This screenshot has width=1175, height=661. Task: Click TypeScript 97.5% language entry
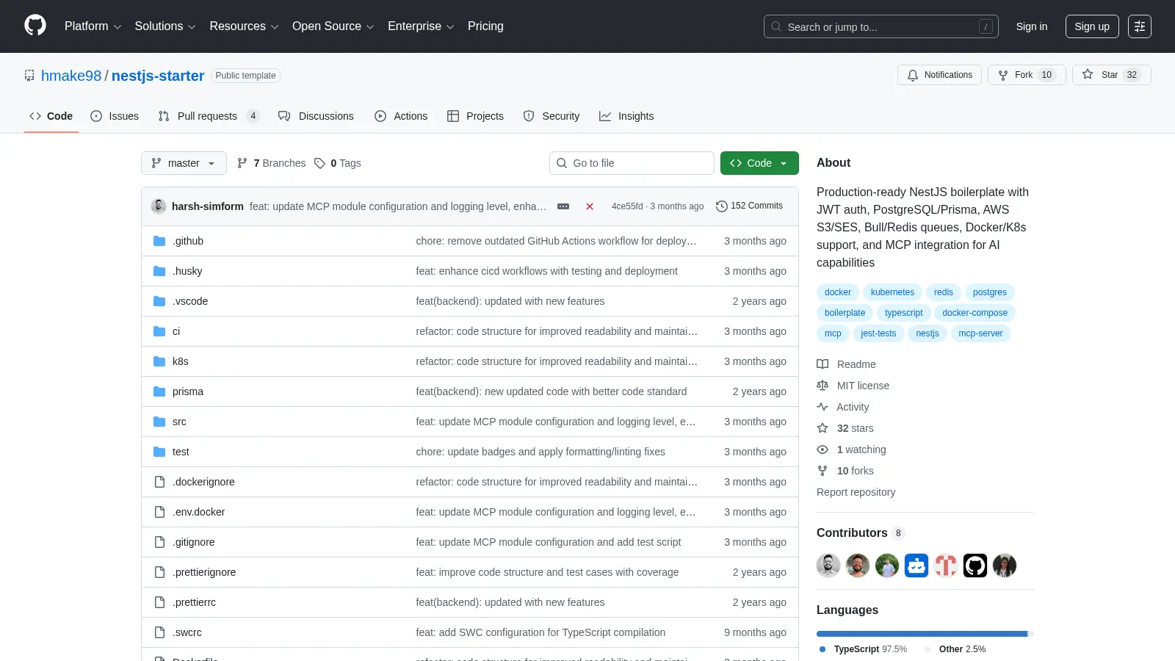pos(863,649)
